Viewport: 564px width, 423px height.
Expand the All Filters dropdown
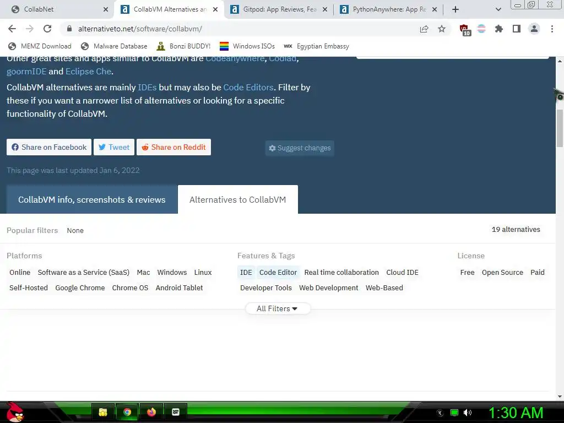[x=278, y=308]
